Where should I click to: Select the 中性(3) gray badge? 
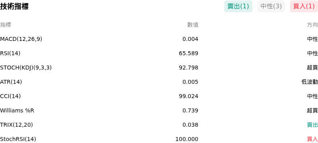(271, 6)
